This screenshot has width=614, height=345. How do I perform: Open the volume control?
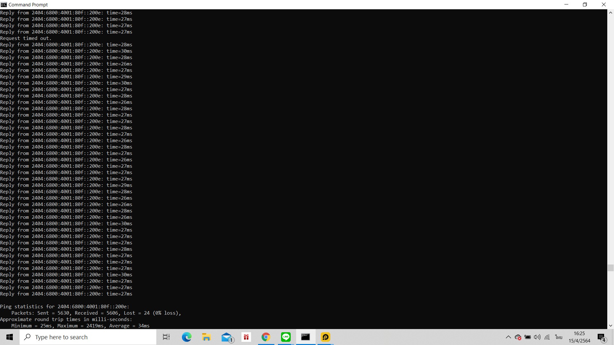coord(537,337)
